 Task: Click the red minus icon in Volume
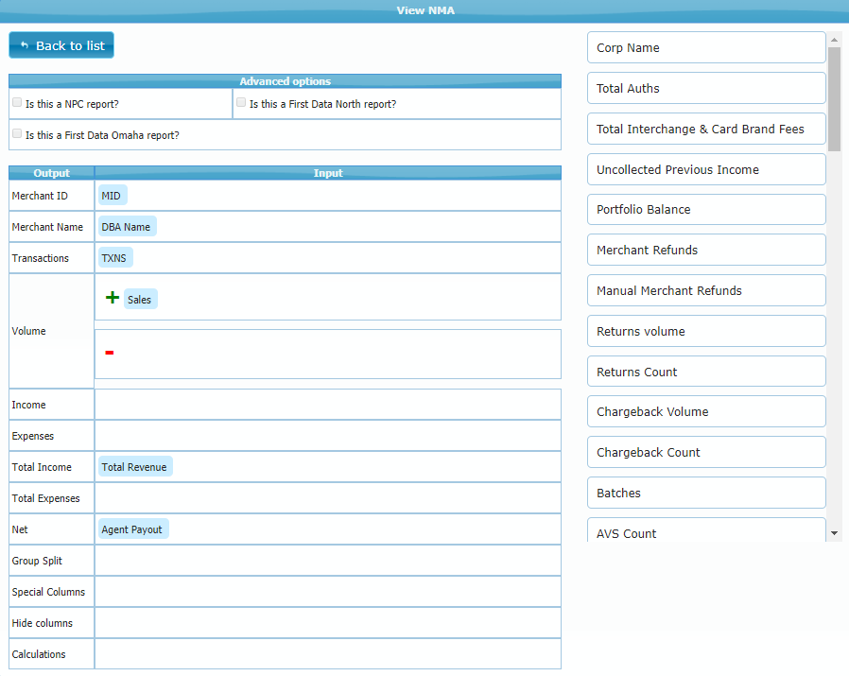coord(110,353)
